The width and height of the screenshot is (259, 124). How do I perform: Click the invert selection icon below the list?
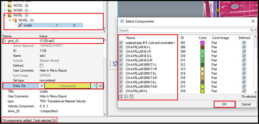click(x=132, y=96)
